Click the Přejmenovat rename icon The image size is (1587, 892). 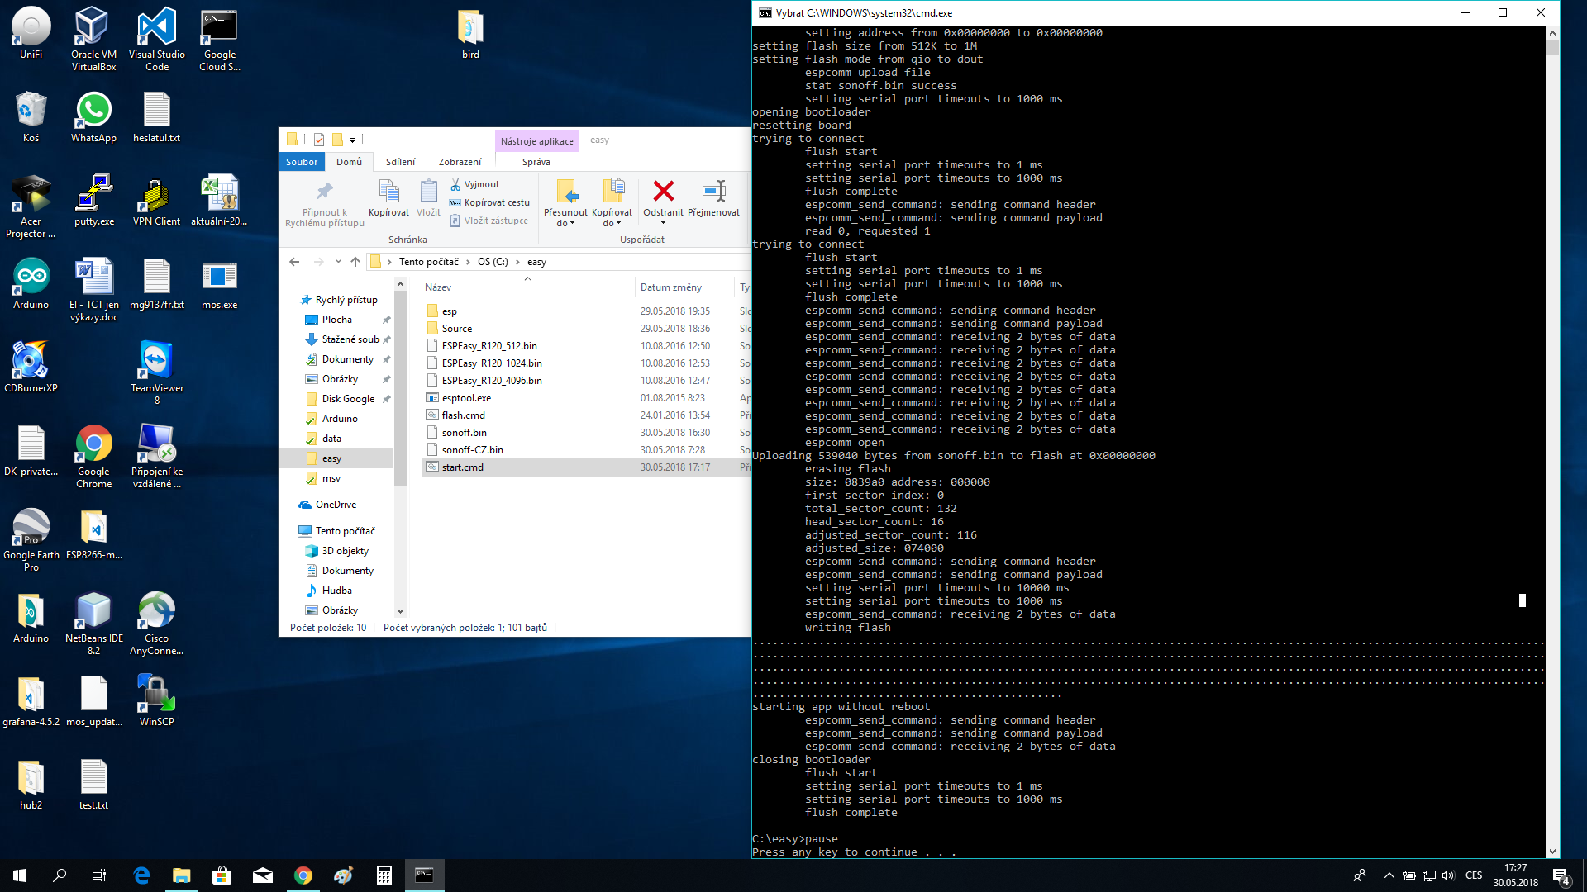point(713,192)
